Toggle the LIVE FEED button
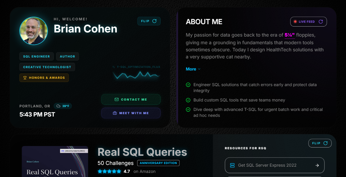The image size is (346, 177). pyautogui.click(x=308, y=22)
